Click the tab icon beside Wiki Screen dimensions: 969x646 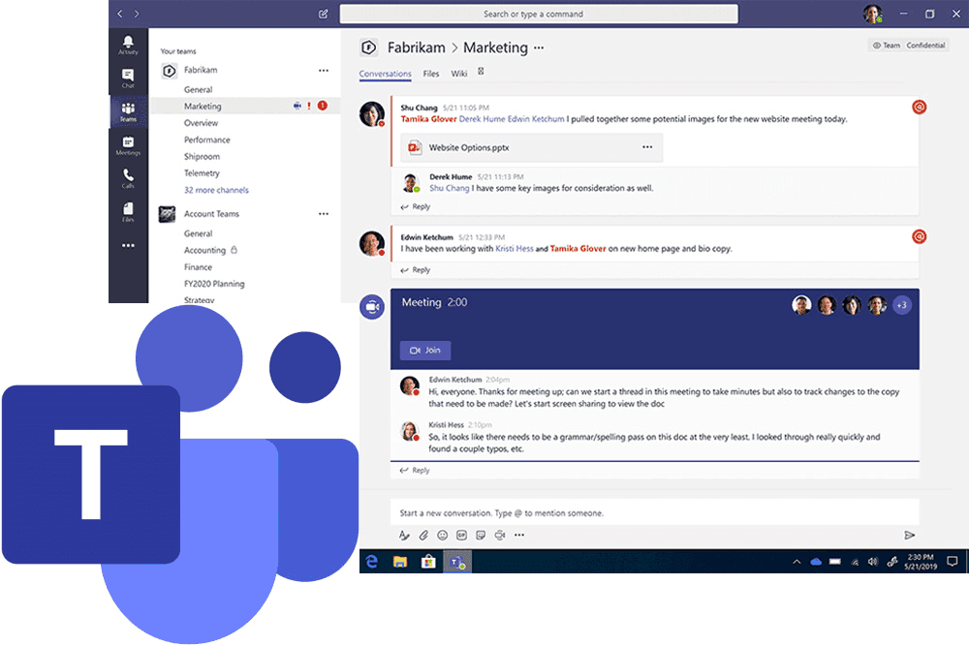(481, 72)
